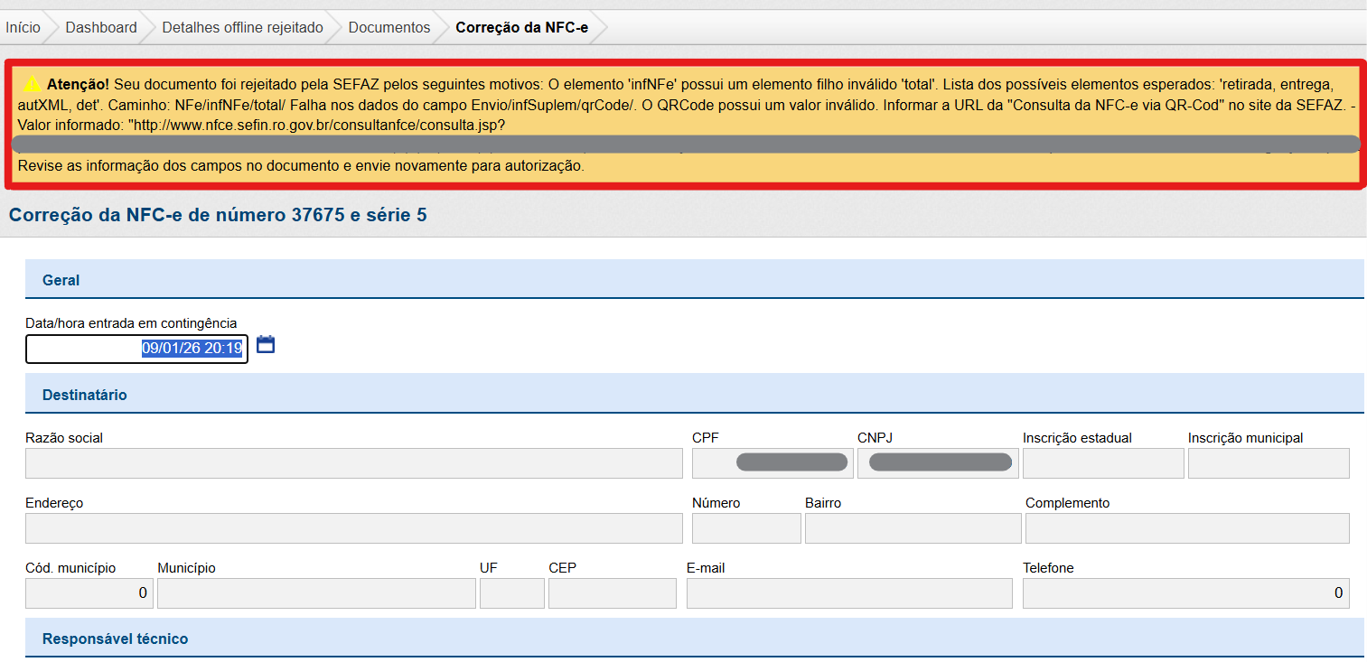Select Correção da NFC-e breadcrumb

[x=521, y=27]
